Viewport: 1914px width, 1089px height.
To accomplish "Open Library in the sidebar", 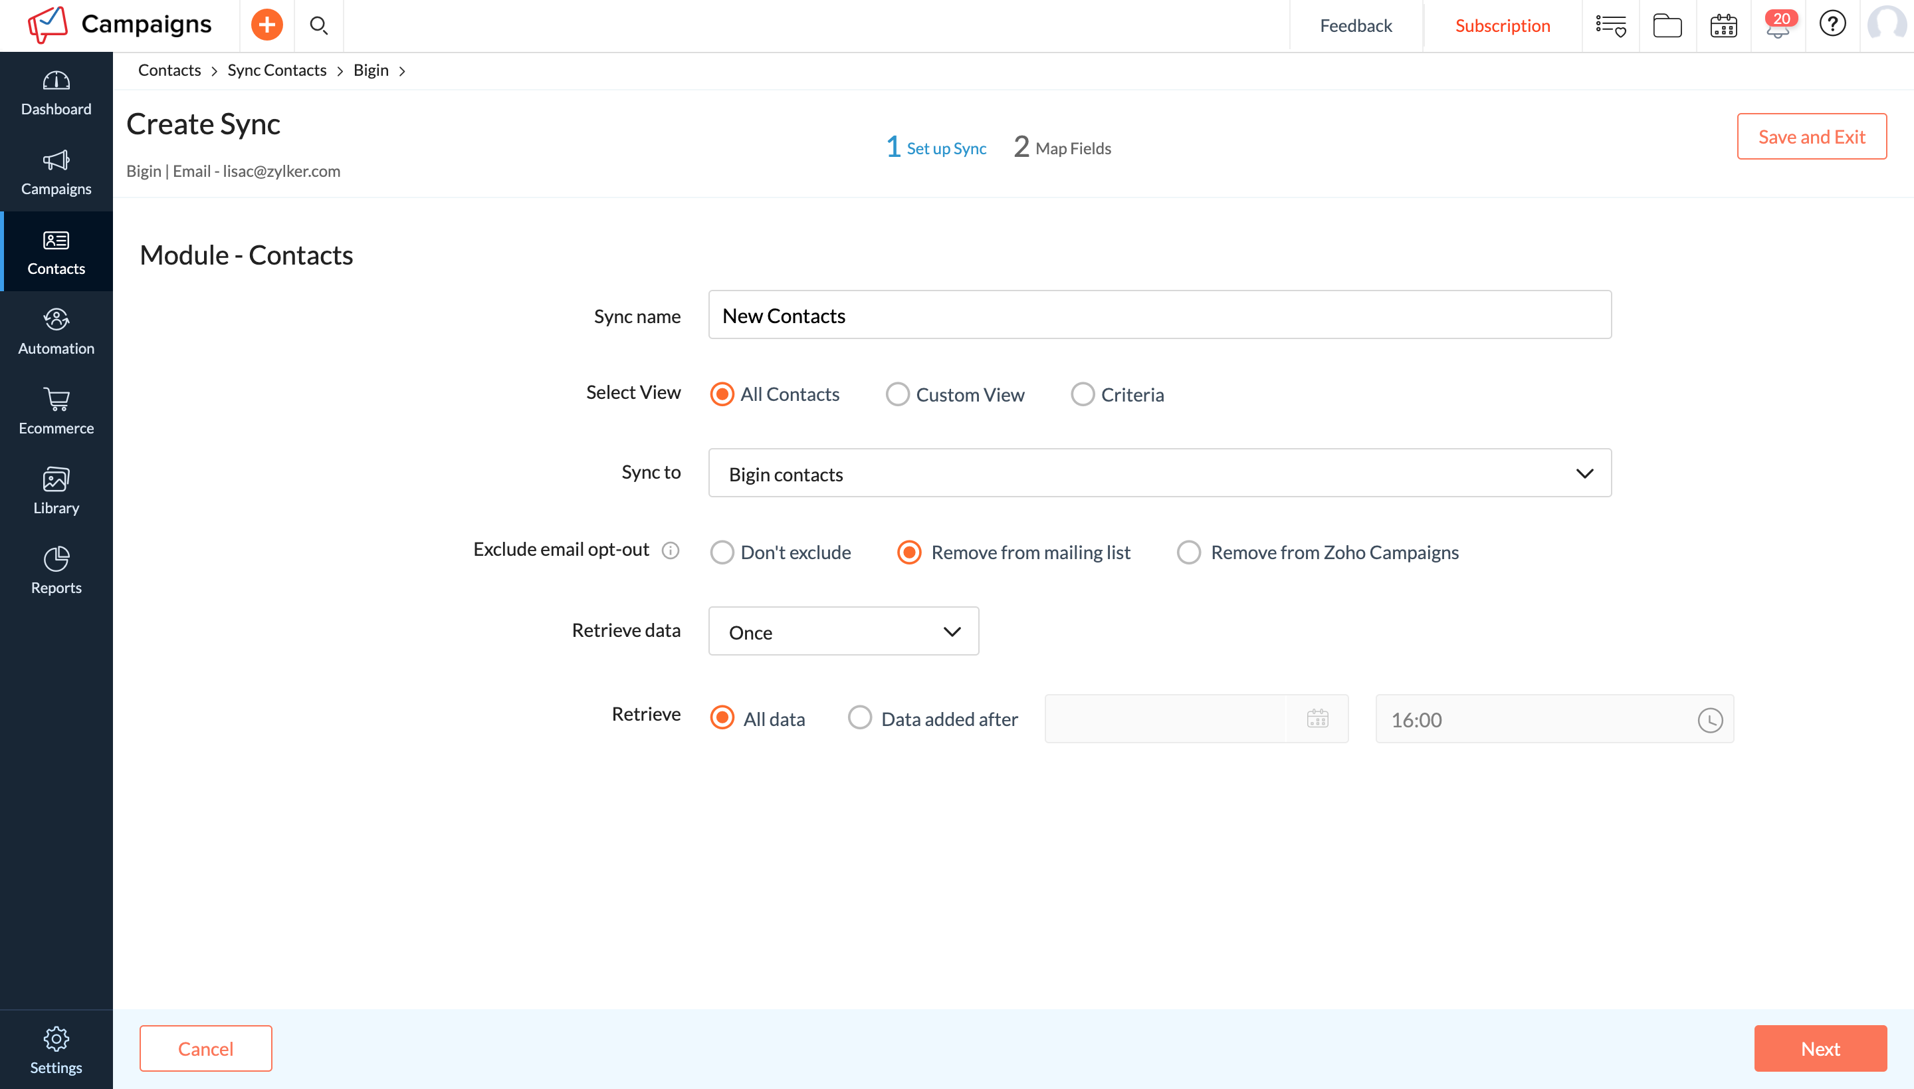I will point(56,491).
